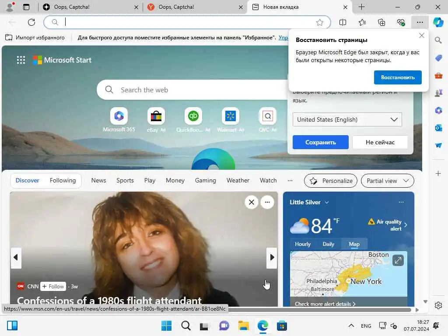Open Check more alert details link
448x336 pixels.
[x=325, y=304]
